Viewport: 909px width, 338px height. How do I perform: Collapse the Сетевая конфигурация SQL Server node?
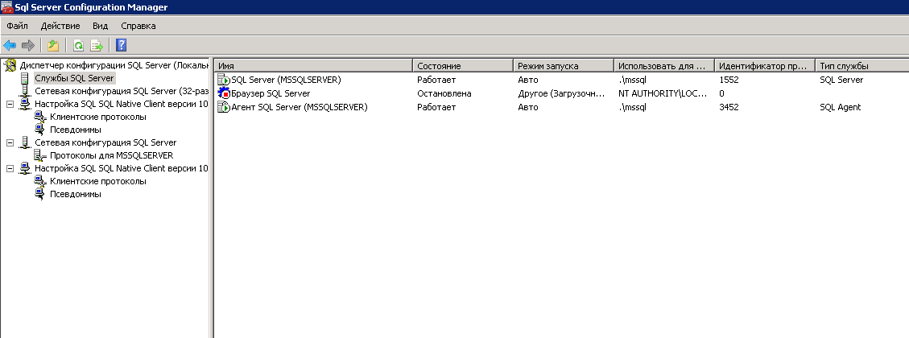pyautogui.click(x=10, y=142)
